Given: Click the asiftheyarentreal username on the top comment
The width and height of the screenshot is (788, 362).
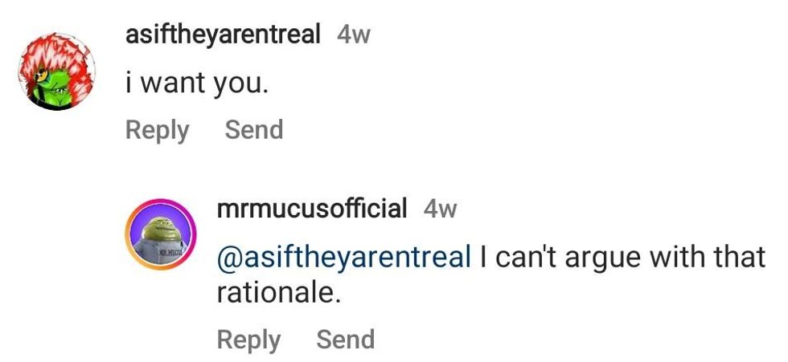Looking at the screenshot, I should click(224, 35).
